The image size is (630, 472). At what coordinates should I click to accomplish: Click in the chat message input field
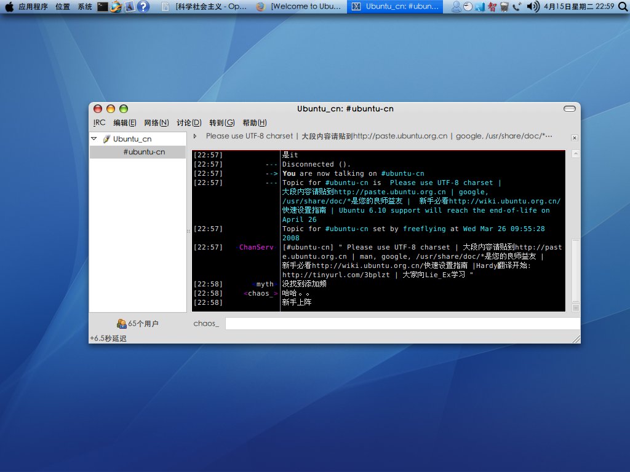[402, 323]
